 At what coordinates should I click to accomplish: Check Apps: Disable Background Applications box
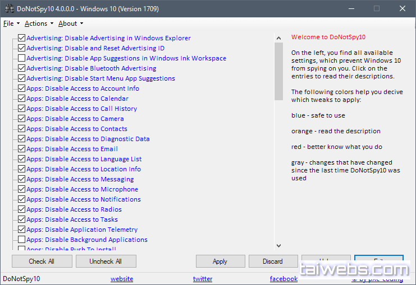[21, 240]
